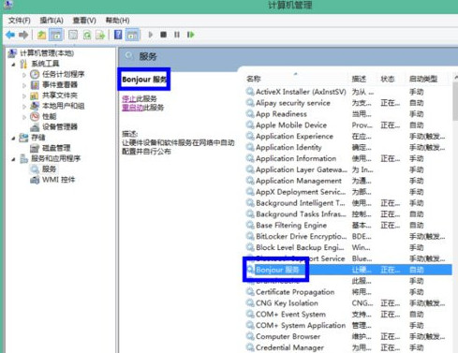
Task: Open the 帮助(H) menu
Action: click(x=117, y=21)
